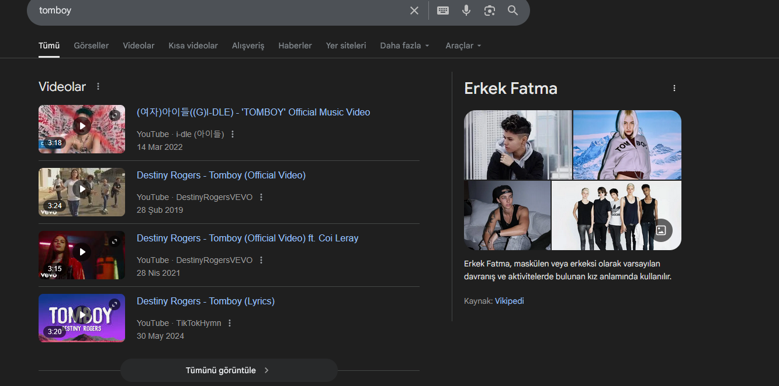The image size is (779, 386).
Task: Select the Tümü tab
Action: click(x=49, y=45)
